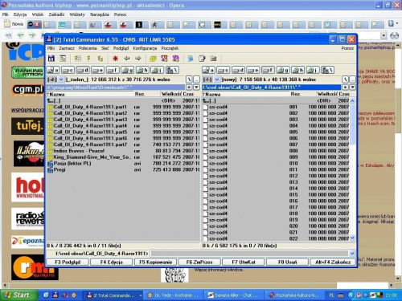Click the F7 UtwKat button
This screenshot has height=301, width=402.
click(x=244, y=262)
